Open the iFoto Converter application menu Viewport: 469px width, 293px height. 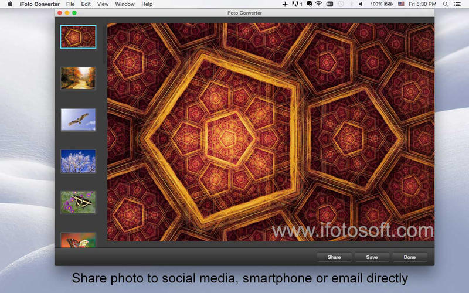click(x=39, y=4)
